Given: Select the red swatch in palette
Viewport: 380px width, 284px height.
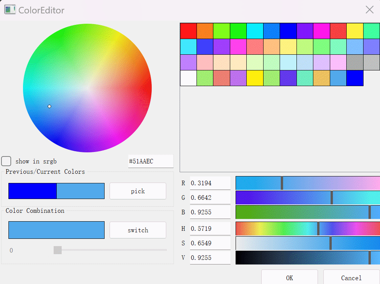Looking at the screenshot, I should point(188,31).
